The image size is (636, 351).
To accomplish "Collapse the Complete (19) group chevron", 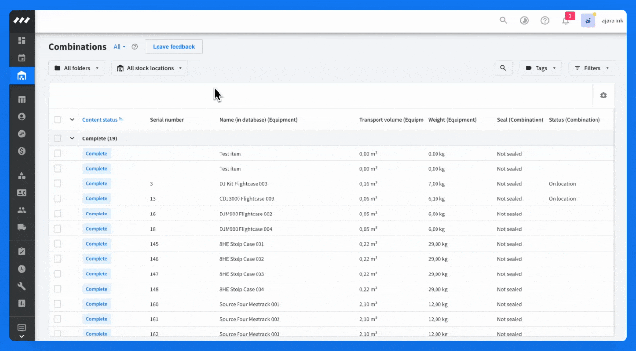I will 72,138.
